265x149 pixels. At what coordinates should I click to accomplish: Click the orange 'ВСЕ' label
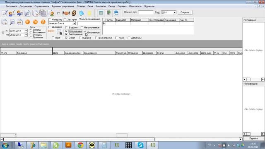(x=51, y=31)
